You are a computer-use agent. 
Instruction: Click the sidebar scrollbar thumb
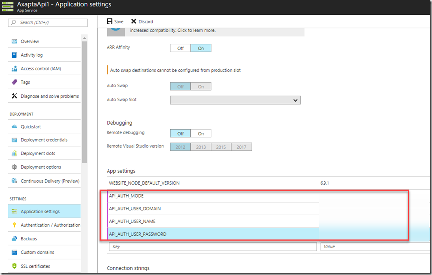(x=84, y=102)
